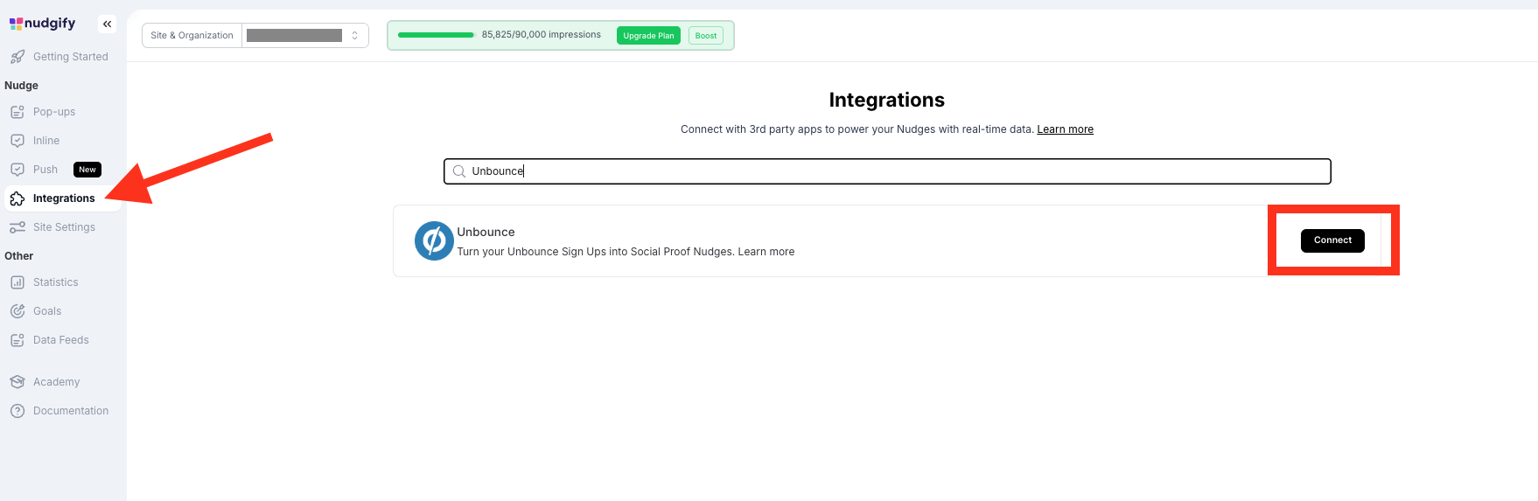Open Data Feeds

click(x=61, y=340)
